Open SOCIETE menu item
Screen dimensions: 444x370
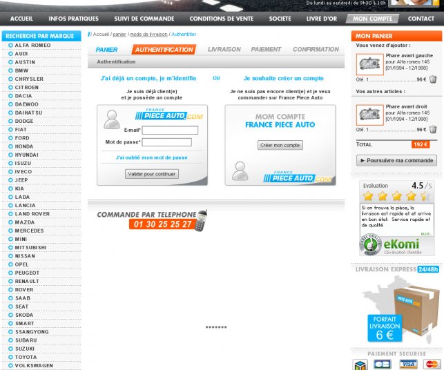280,19
